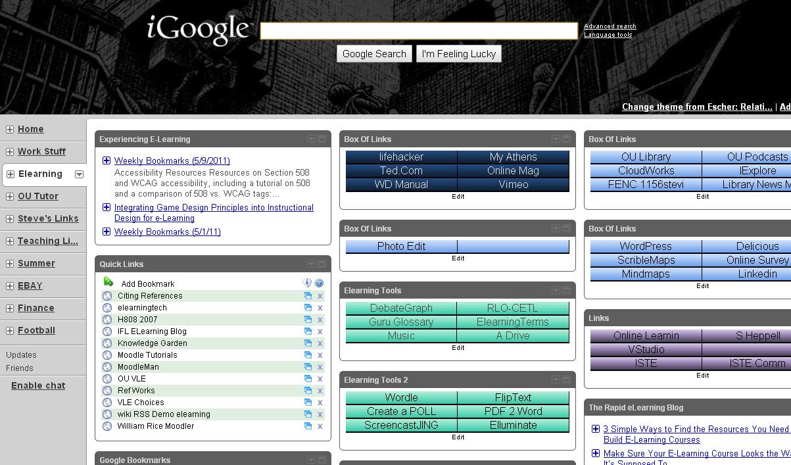Open RefWorks new-window icon
Image resolution: width=791 pixels, height=465 pixels.
[308, 391]
